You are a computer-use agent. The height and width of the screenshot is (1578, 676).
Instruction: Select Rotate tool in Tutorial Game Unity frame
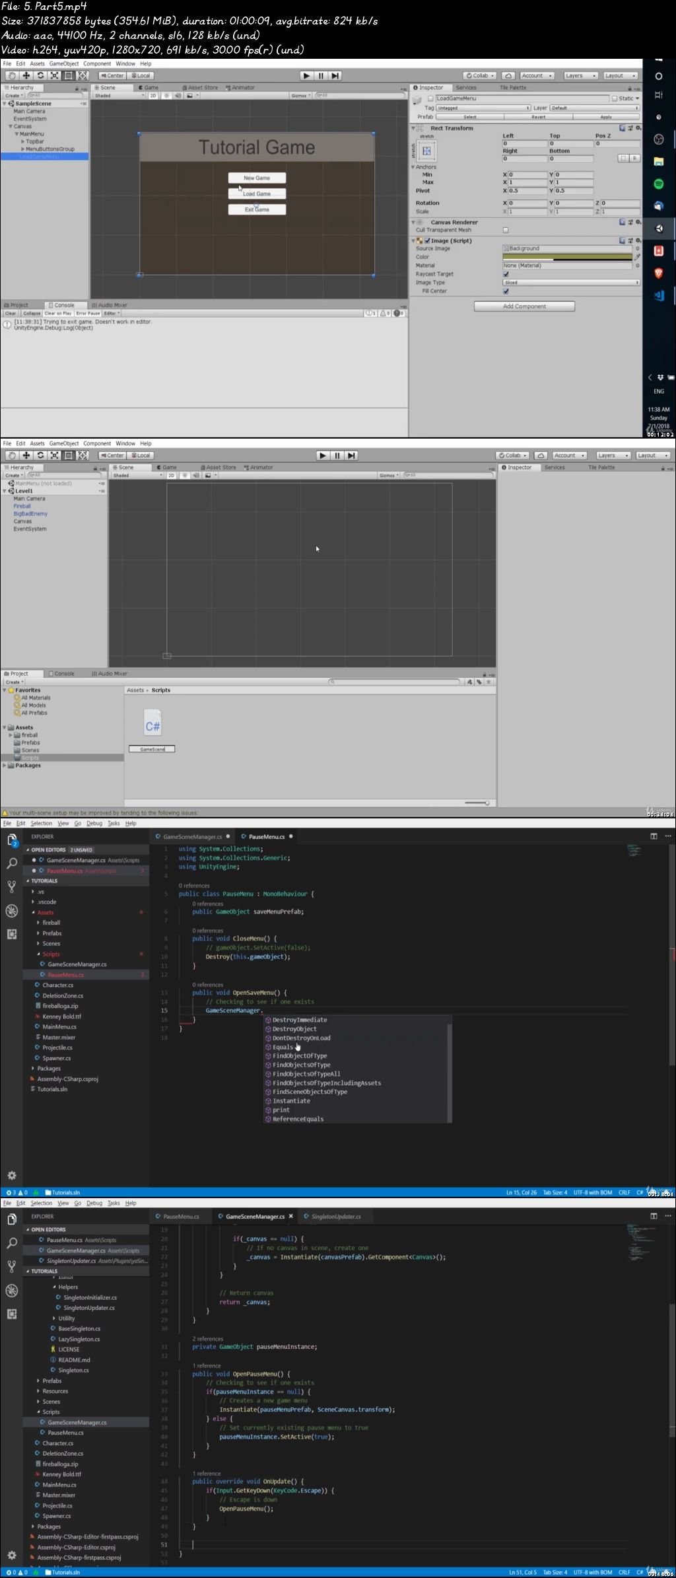tap(40, 75)
